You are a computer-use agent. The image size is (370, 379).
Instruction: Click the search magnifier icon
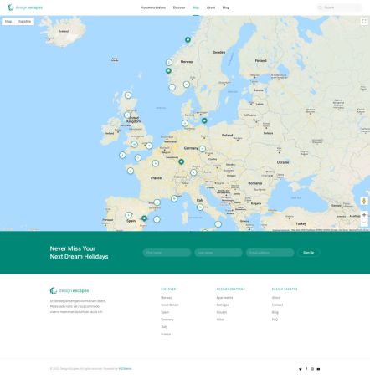click(320, 8)
